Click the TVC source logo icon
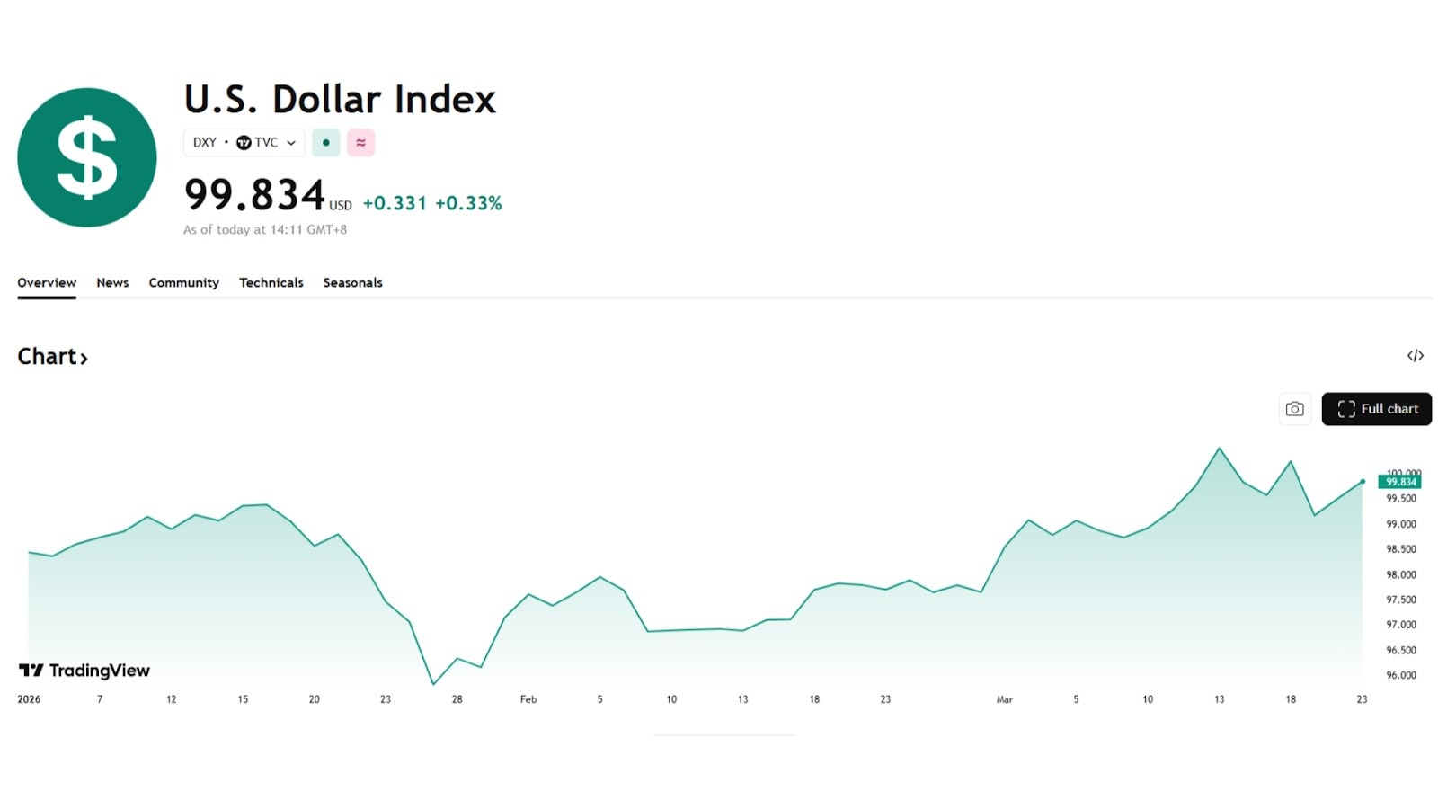Image resolution: width=1438 pixels, height=809 pixels. click(x=244, y=143)
